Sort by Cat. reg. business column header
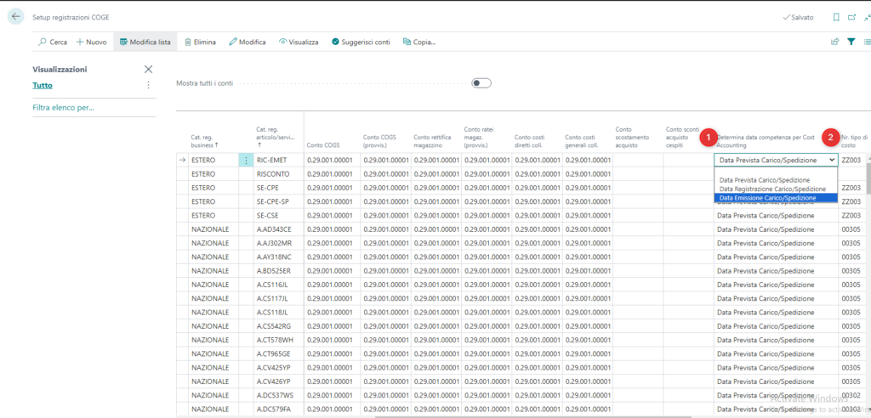This screenshot has height=418, width=871. (x=204, y=140)
